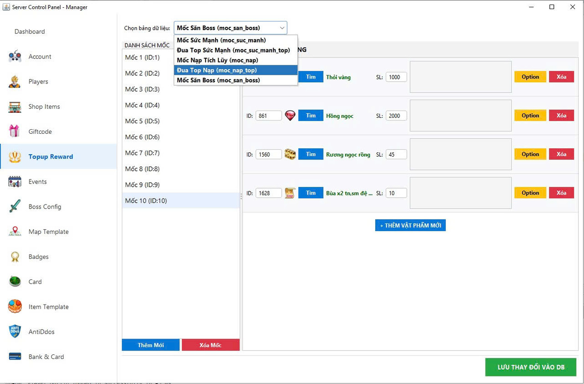The image size is (584, 384).
Task: Click the Item Template dragon ball icon
Action: point(15,307)
